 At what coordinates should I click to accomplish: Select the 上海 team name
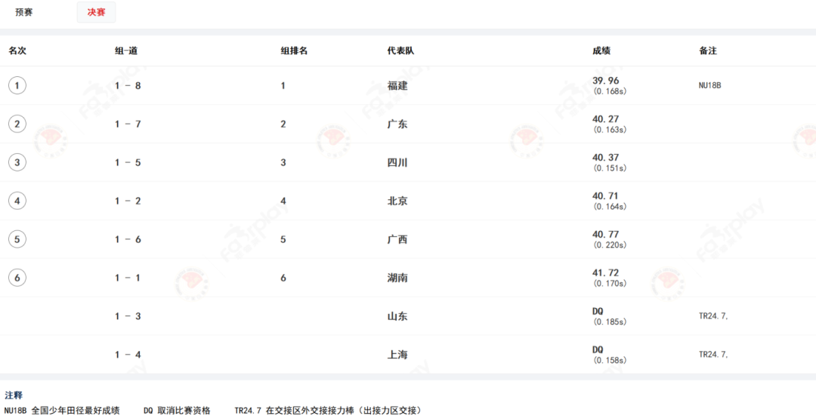[x=397, y=355]
